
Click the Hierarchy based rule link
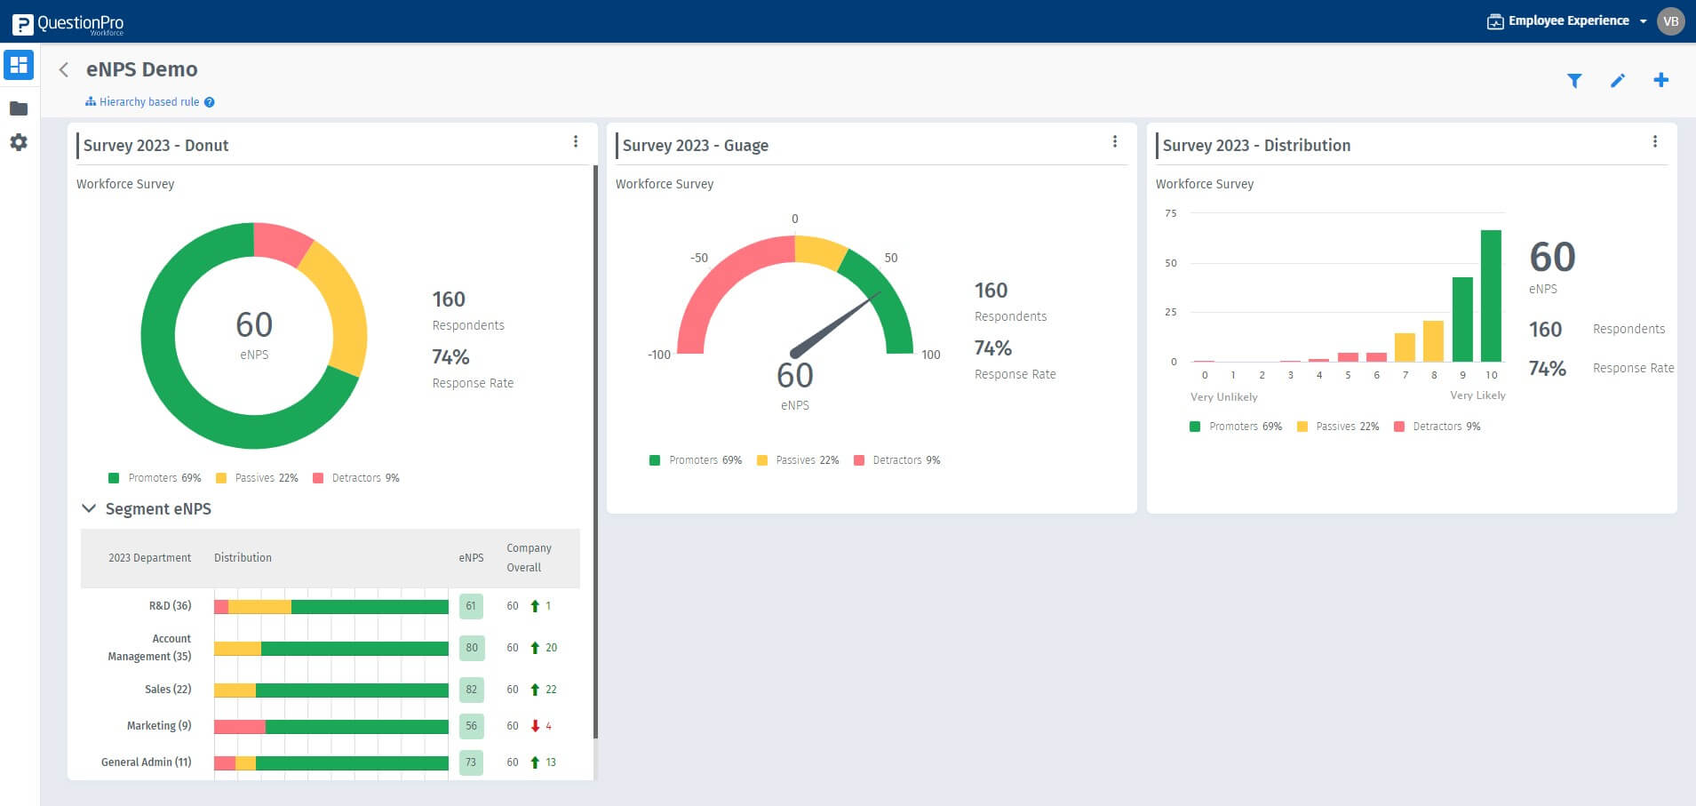coord(147,101)
